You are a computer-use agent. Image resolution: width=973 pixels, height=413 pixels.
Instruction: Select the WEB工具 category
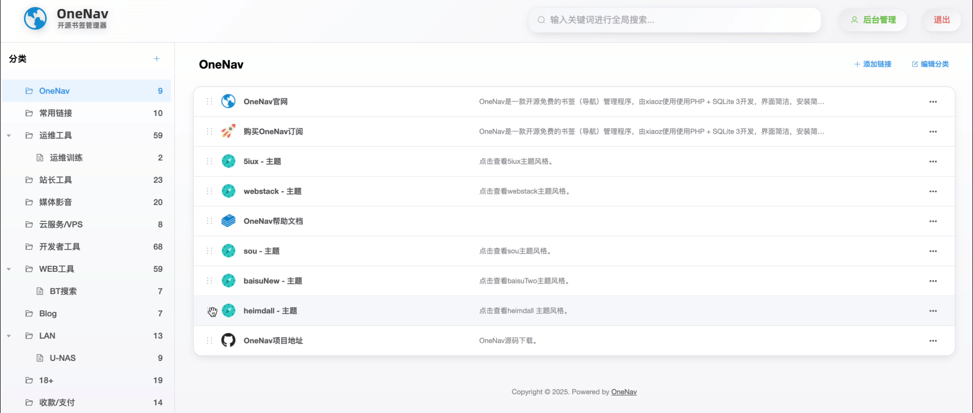point(86,269)
